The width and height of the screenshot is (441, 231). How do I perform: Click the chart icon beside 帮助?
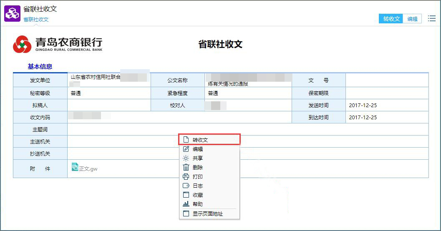click(x=186, y=204)
